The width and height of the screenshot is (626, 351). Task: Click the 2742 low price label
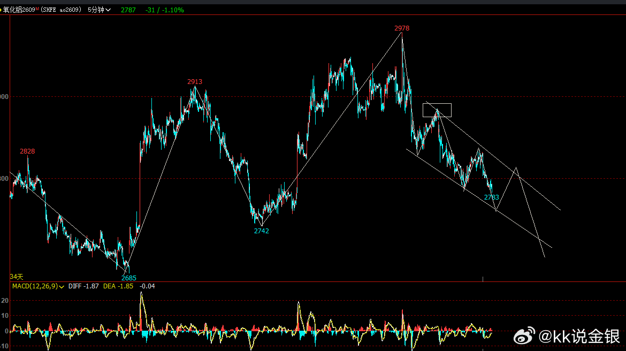point(262,231)
